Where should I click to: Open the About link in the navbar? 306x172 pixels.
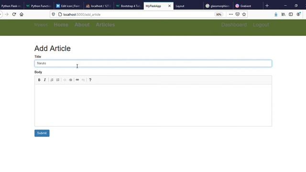[x=82, y=25]
